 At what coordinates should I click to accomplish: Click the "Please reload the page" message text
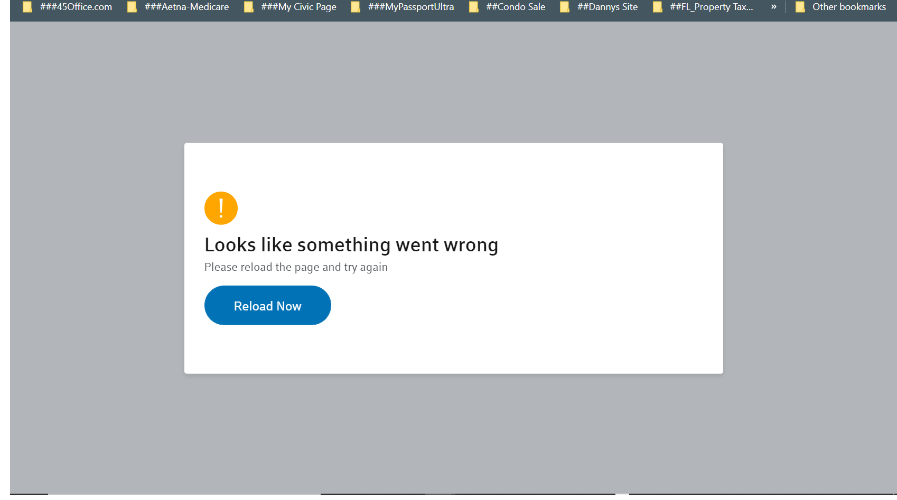point(296,267)
